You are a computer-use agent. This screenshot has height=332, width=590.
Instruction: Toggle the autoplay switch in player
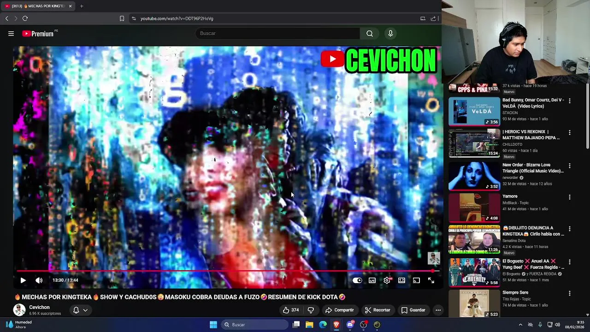[357, 280]
